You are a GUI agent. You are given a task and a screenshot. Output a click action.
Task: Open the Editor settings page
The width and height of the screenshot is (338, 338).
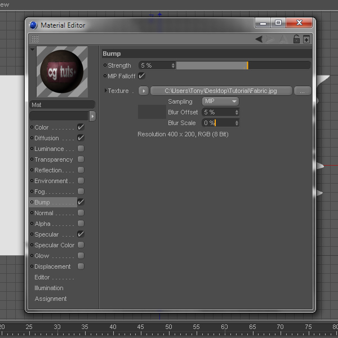pos(42,277)
